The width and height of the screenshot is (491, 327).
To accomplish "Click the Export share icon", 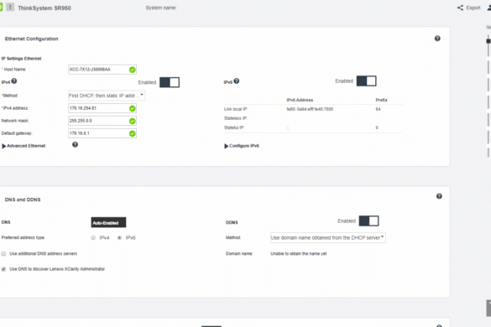I will point(460,8).
